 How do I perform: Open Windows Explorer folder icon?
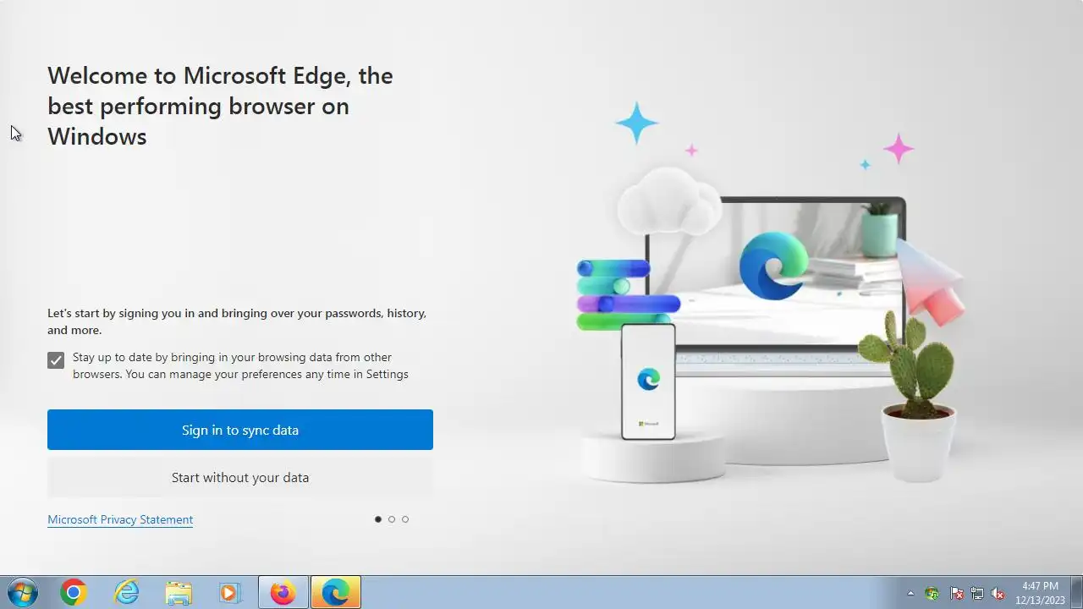click(179, 592)
